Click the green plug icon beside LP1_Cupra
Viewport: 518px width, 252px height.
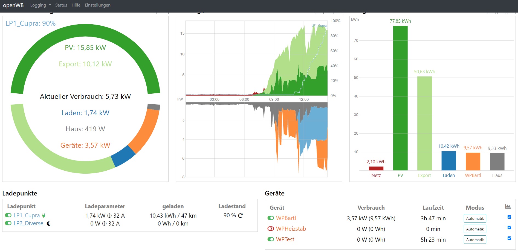[x=44, y=216]
